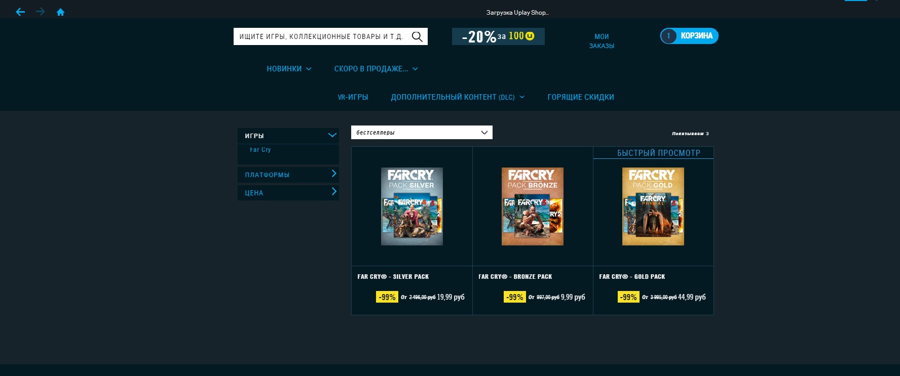Open the VR-ИГРЫ section
This screenshot has height=376, width=900.
coord(353,97)
